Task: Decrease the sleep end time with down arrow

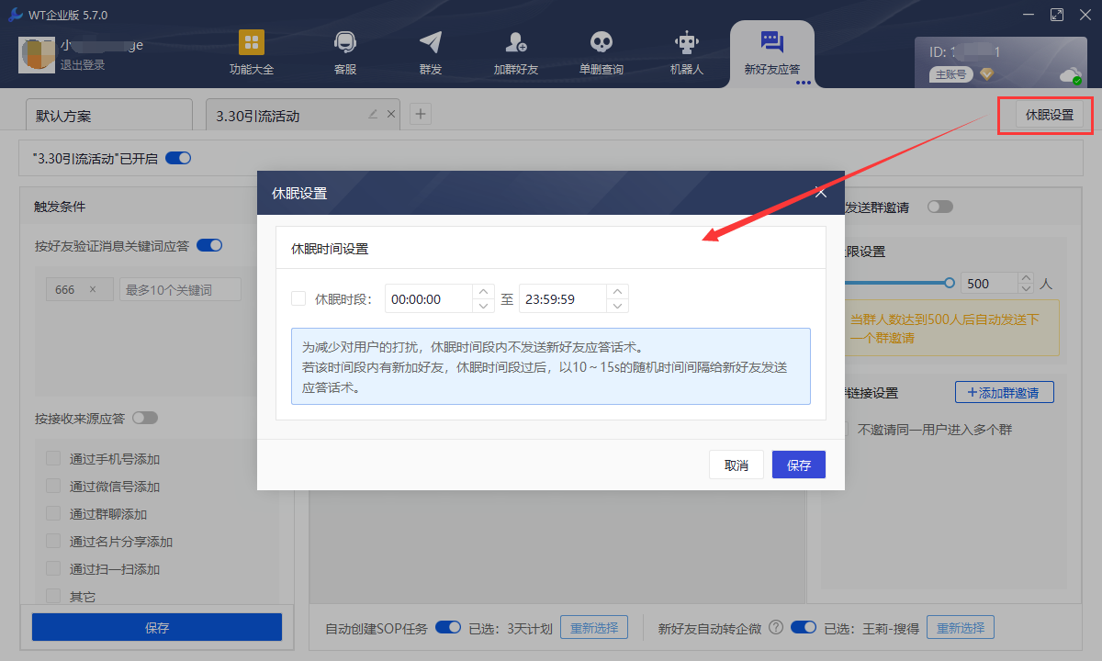Action: tap(618, 307)
